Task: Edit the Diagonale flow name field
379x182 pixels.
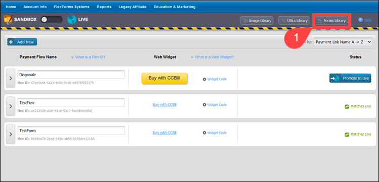Action: pos(71,75)
